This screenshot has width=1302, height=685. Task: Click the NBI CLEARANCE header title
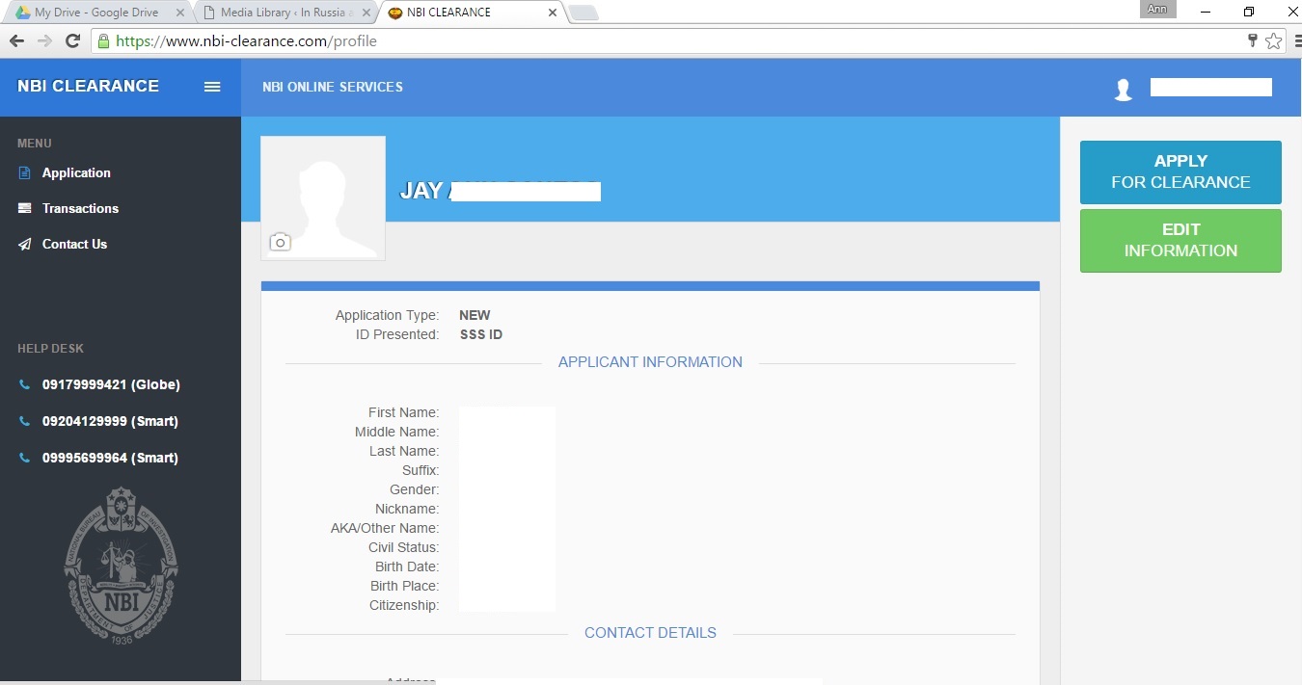click(x=88, y=87)
